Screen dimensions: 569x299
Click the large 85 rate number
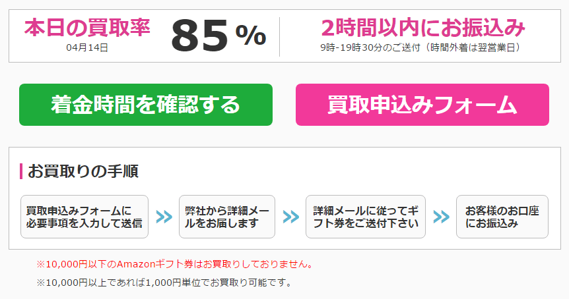coord(199,36)
